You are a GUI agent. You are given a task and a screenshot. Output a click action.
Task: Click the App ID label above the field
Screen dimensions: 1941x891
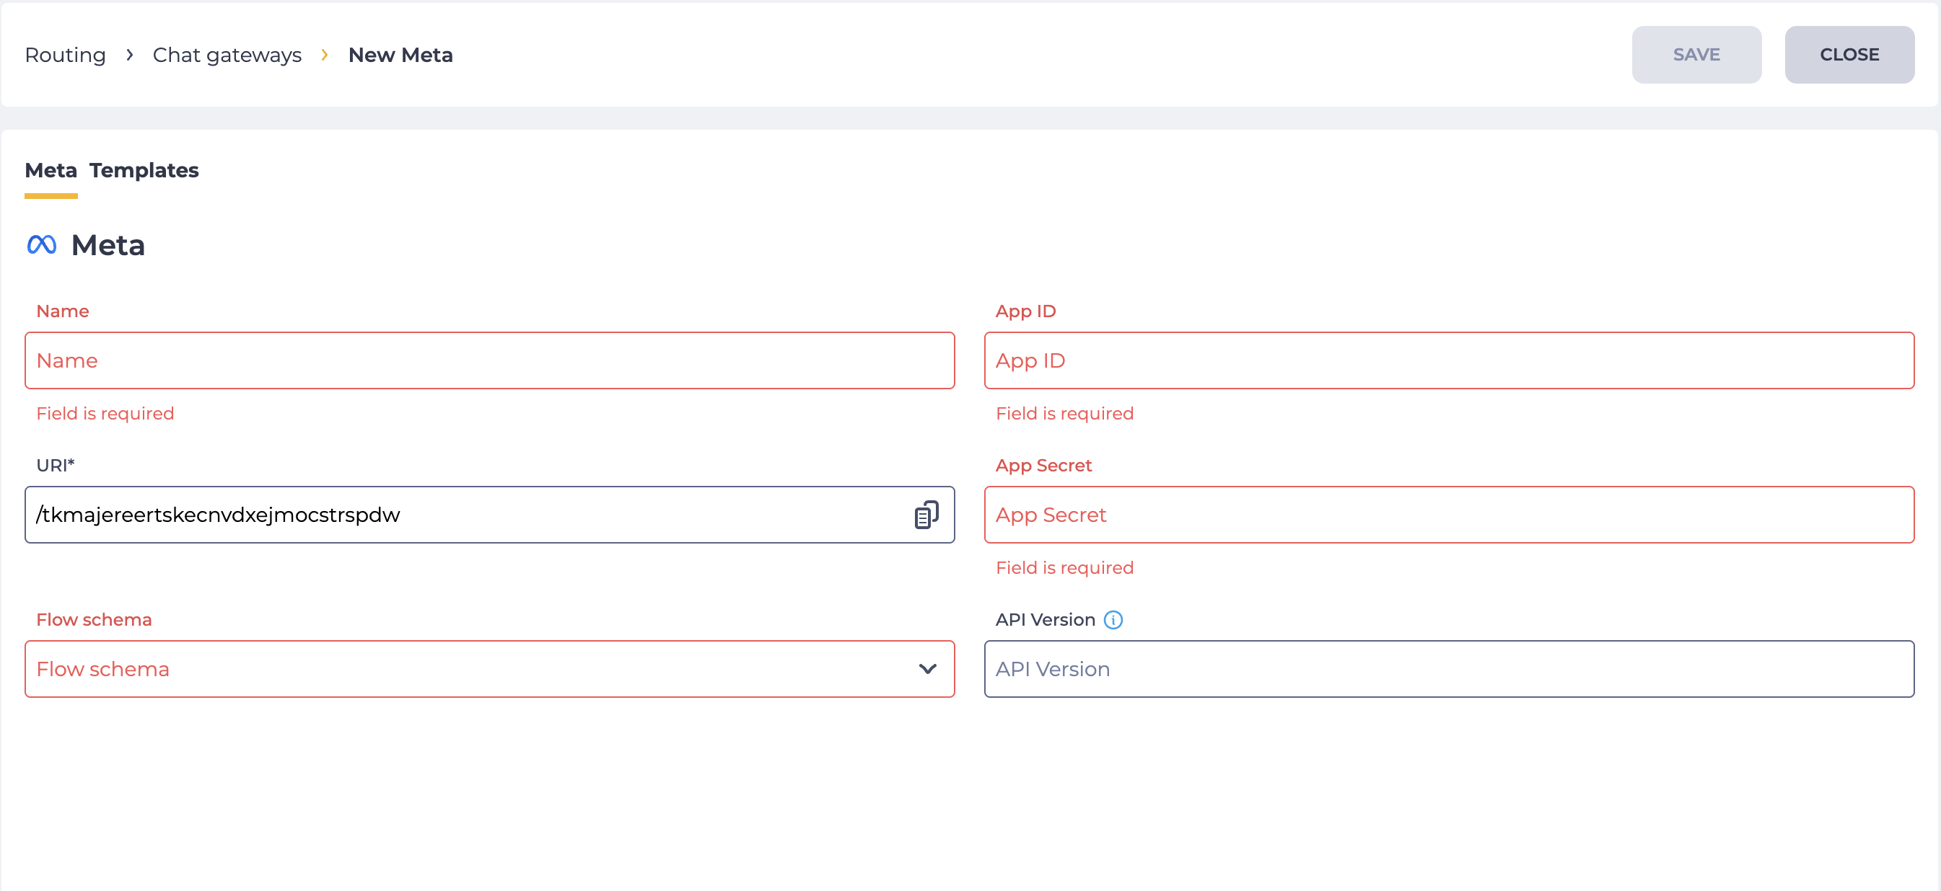pos(1025,311)
